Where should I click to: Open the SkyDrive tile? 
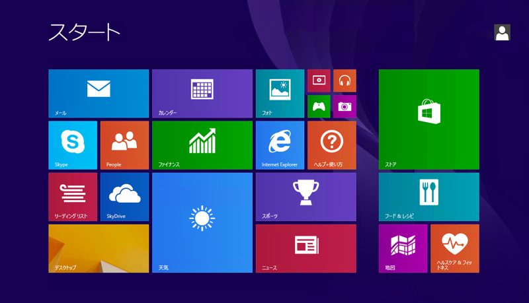pyautogui.click(x=124, y=197)
